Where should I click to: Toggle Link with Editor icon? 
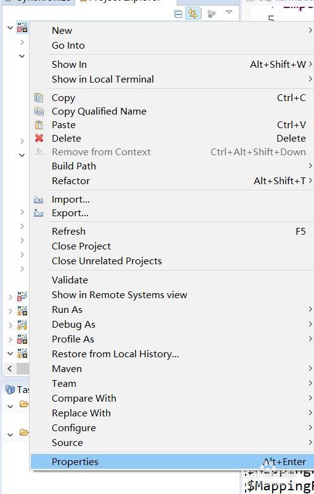[193, 14]
